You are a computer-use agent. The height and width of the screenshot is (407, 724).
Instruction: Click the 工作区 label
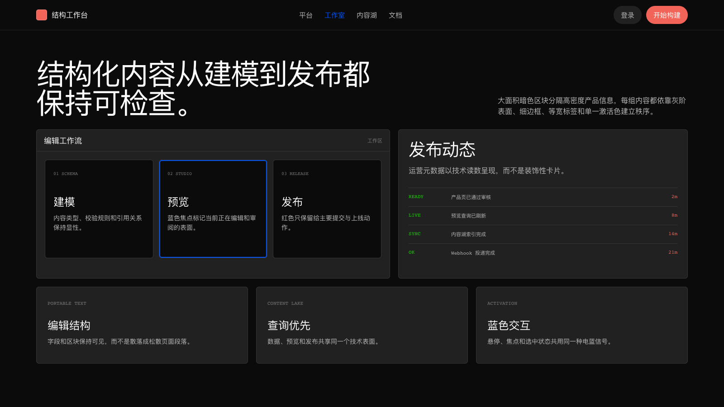[x=375, y=141]
